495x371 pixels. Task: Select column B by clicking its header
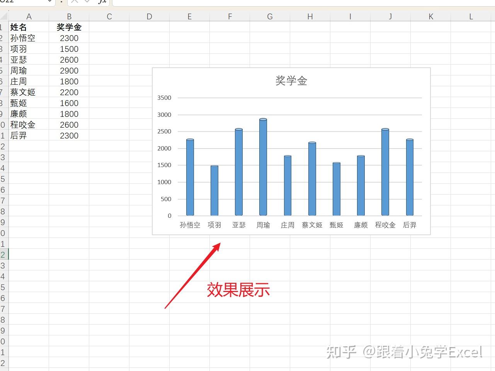pos(69,16)
